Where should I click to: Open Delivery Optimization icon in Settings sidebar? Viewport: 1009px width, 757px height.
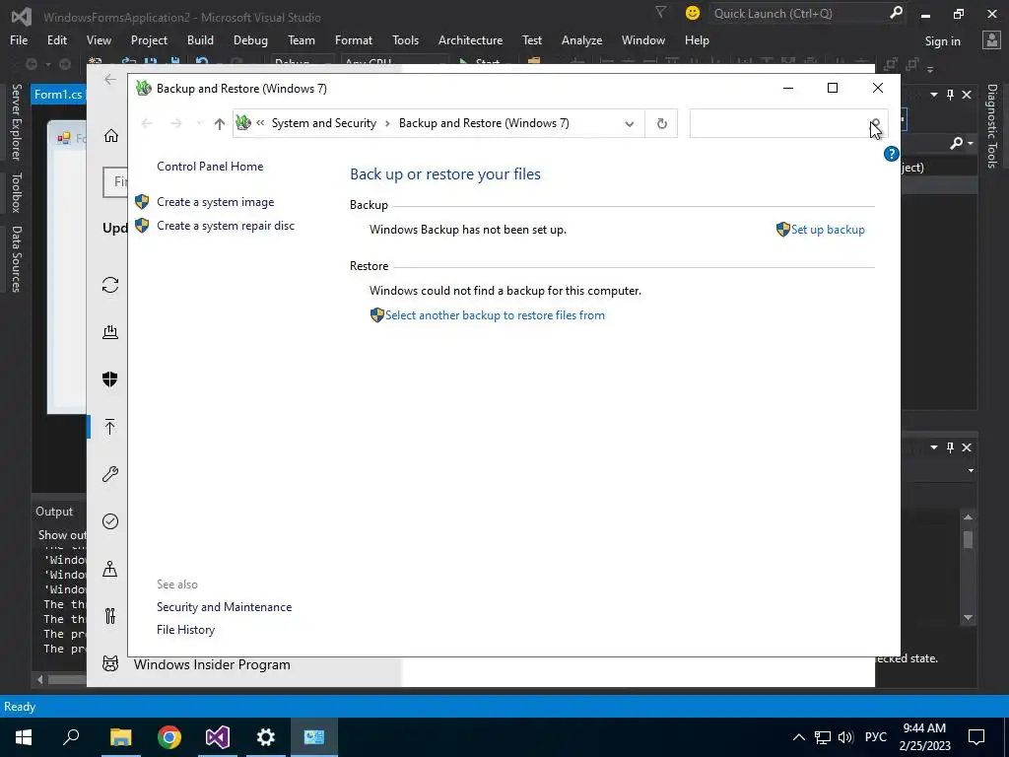110,332
